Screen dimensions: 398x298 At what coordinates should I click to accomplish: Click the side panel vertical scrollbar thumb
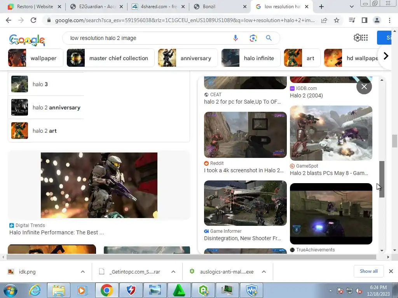tap(382, 179)
